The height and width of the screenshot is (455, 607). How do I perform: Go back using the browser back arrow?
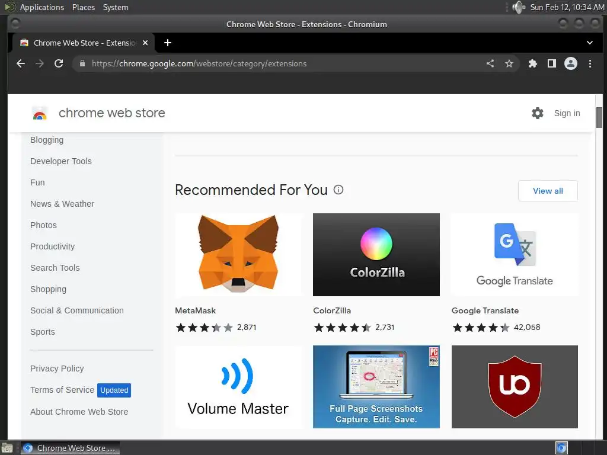click(x=21, y=63)
